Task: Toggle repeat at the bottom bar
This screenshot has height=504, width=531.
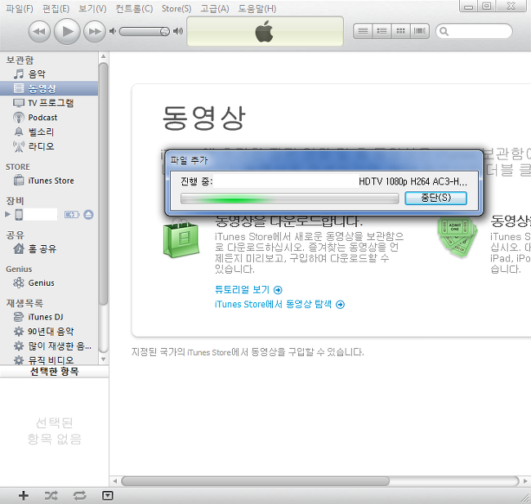Action: tap(79, 496)
